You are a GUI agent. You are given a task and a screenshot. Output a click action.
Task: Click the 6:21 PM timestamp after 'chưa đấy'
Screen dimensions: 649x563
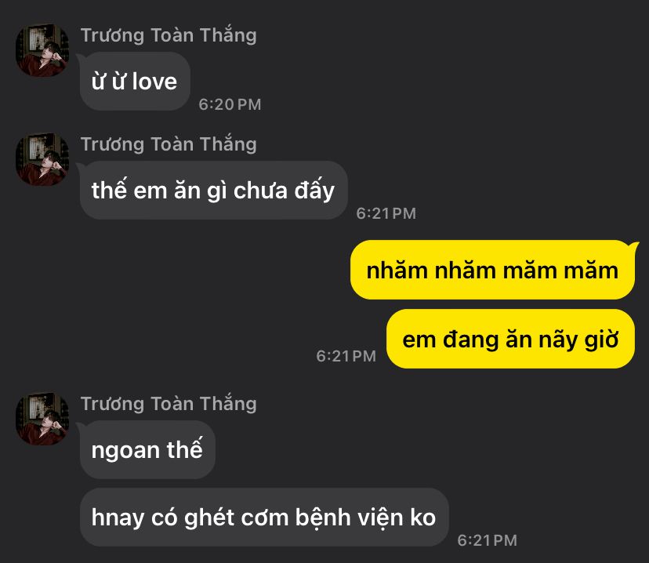click(x=386, y=213)
